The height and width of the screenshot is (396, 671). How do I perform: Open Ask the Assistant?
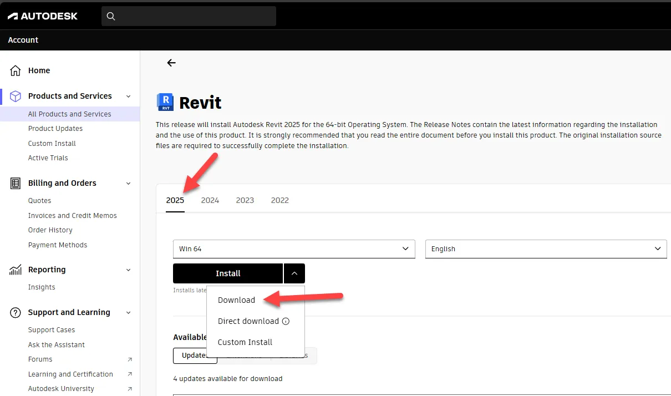click(x=57, y=345)
